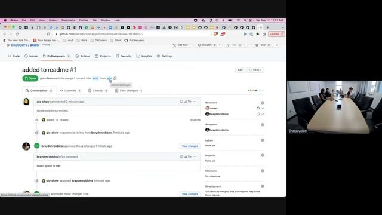
Task: Re-request review from braydenrobbins in Reviewers
Action: [258, 114]
